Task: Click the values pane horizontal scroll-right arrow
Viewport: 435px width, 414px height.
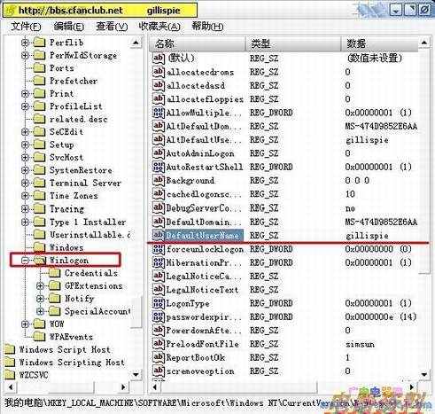Action: (412, 387)
